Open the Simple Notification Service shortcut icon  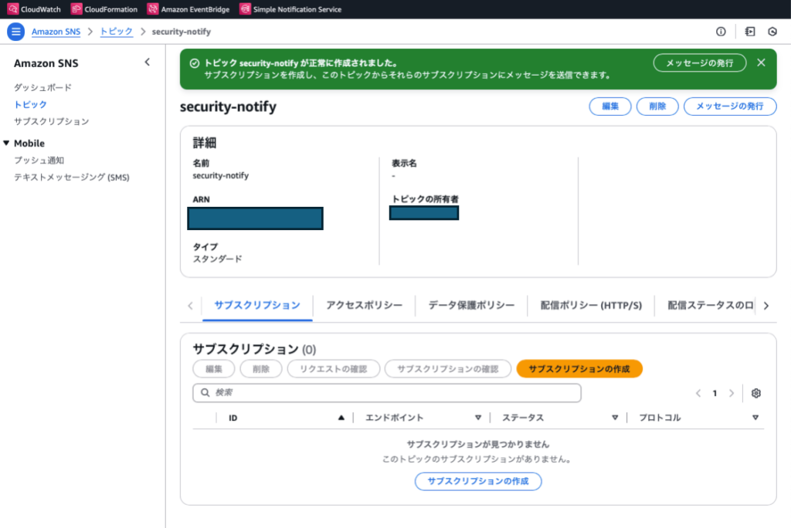click(246, 9)
